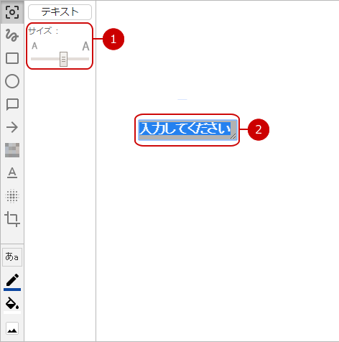The image size is (339, 342).
Task: Click the large A maximum size label
Action: point(85,46)
